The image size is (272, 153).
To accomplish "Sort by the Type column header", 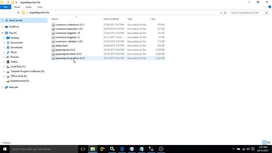I will (130, 19).
